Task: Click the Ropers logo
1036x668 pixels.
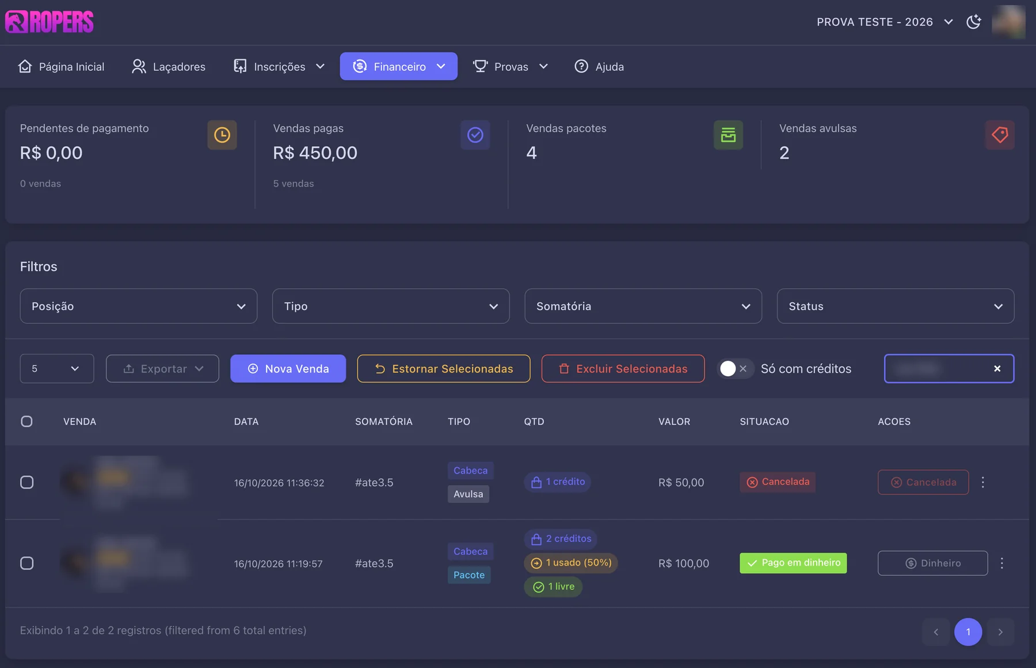Action: (x=49, y=22)
